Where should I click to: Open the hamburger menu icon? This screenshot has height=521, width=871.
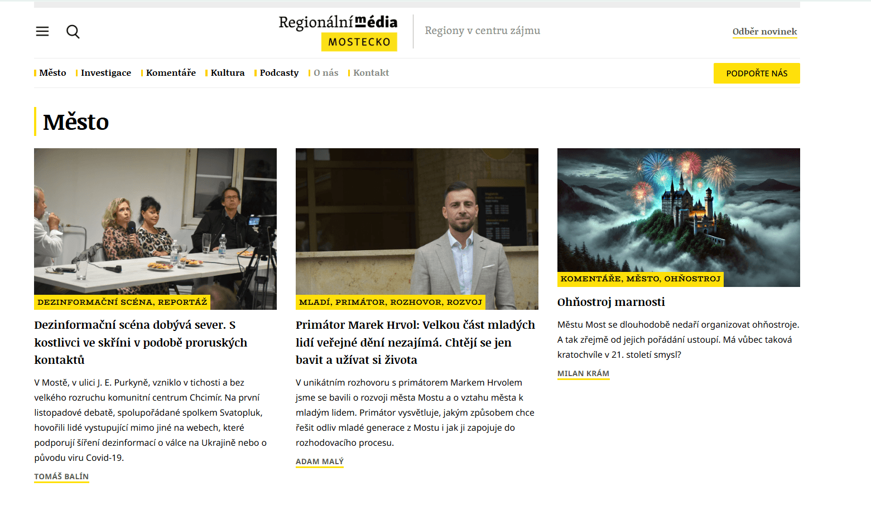point(42,31)
